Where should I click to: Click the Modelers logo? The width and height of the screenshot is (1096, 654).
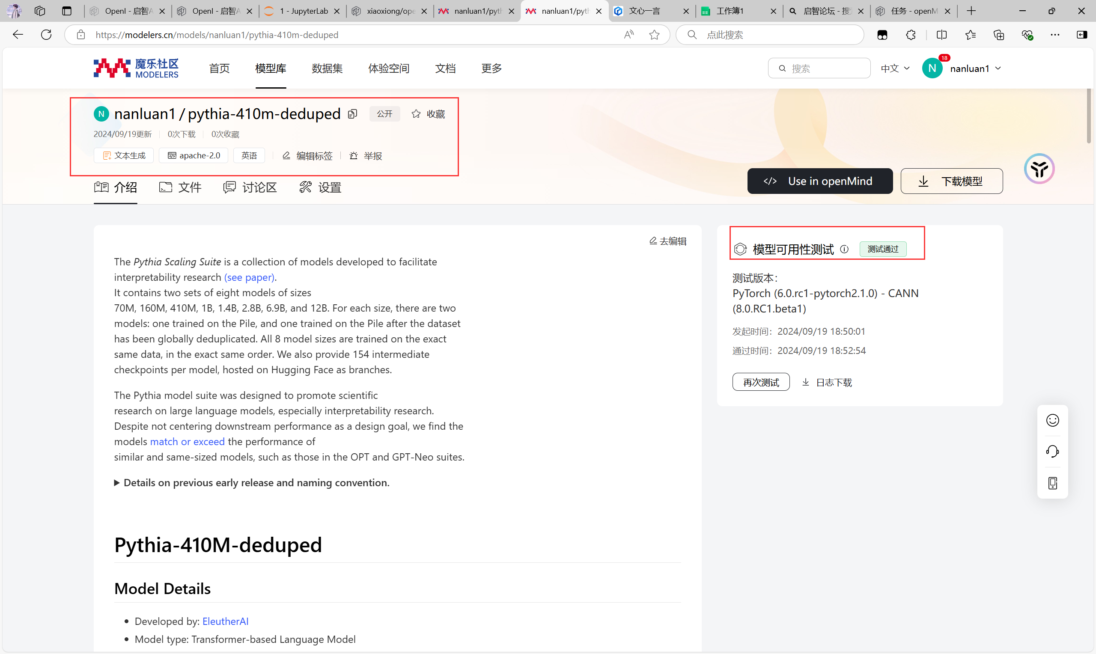click(136, 68)
